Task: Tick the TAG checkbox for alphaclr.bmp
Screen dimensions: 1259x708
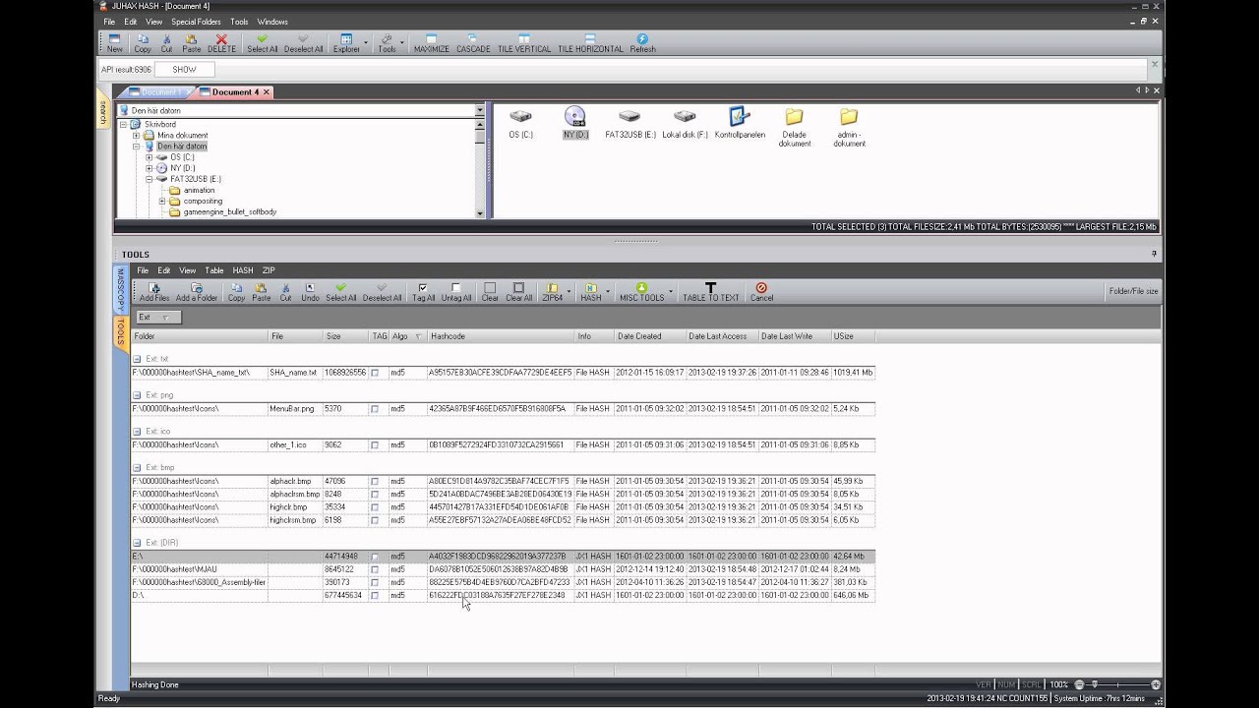Action: point(375,482)
